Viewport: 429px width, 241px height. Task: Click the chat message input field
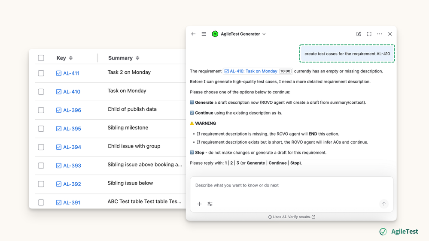pos(292,185)
